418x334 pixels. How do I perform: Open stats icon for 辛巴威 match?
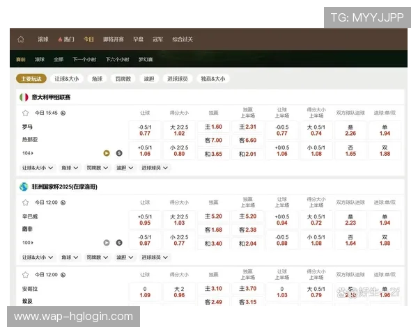coord(119,243)
